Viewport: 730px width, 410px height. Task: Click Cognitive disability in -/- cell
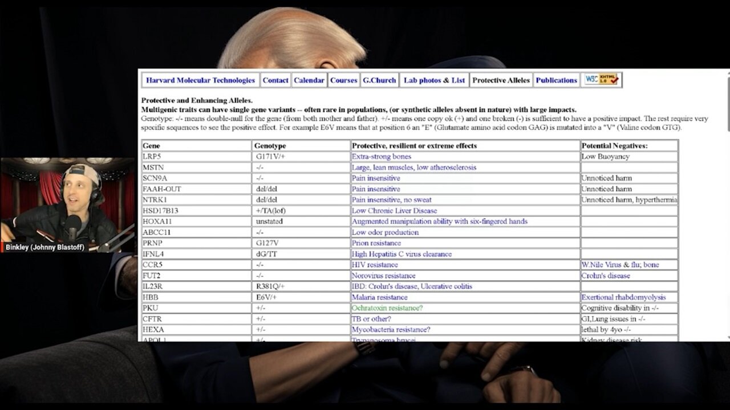click(x=629, y=308)
